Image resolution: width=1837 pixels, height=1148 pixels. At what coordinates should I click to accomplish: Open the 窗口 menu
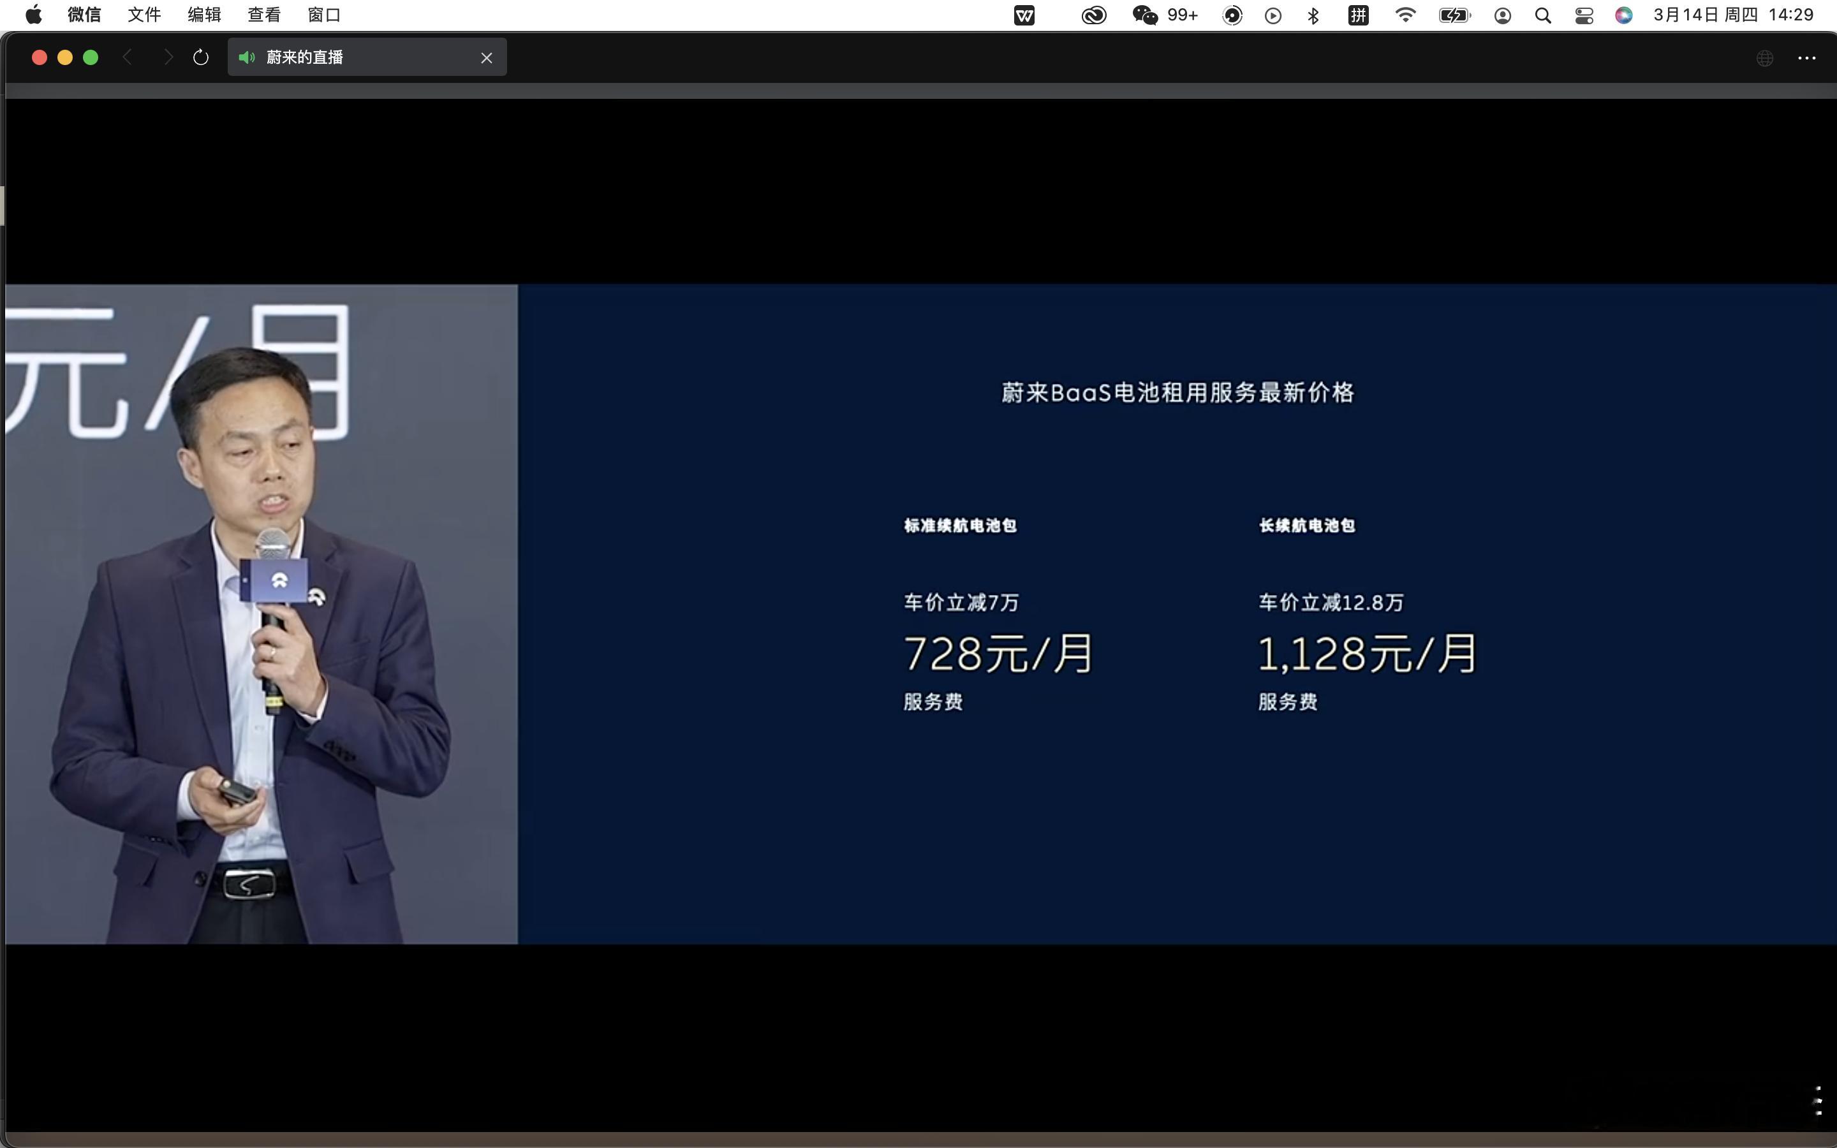tap(323, 15)
